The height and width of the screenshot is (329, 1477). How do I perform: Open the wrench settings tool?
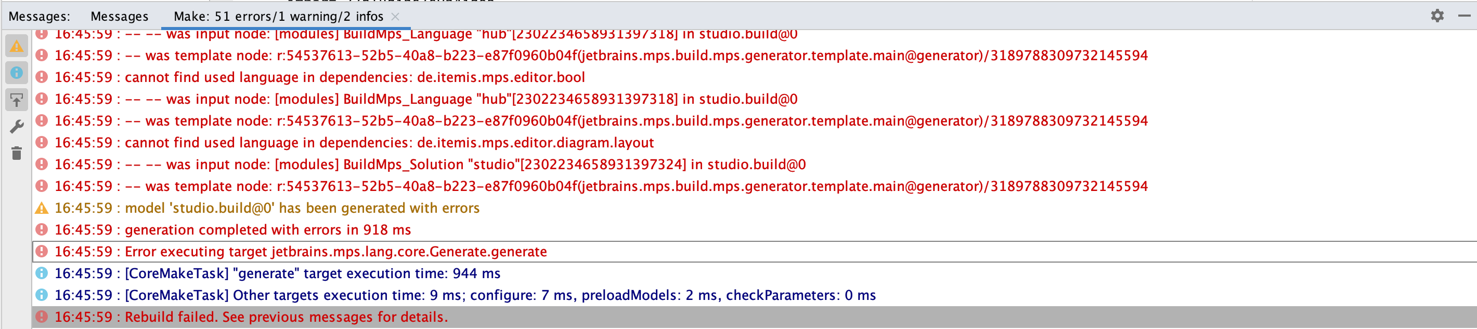tap(17, 127)
